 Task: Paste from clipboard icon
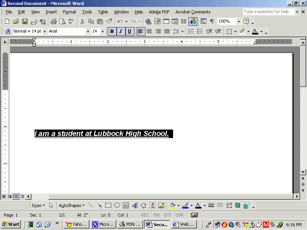pyautogui.click(x=100, y=21)
